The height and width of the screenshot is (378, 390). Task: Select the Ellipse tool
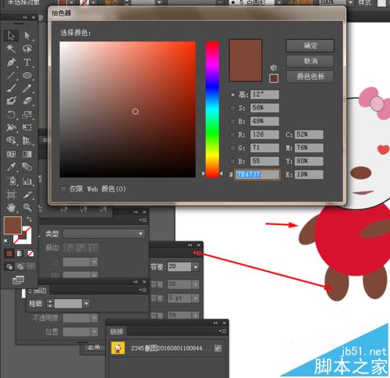tap(27, 76)
